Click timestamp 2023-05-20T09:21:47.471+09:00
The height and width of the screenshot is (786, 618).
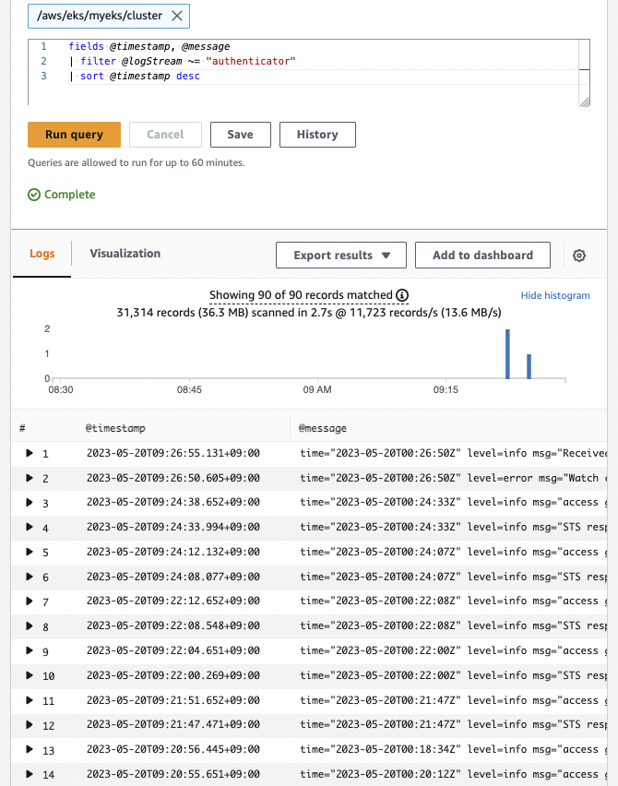[173, 724]
